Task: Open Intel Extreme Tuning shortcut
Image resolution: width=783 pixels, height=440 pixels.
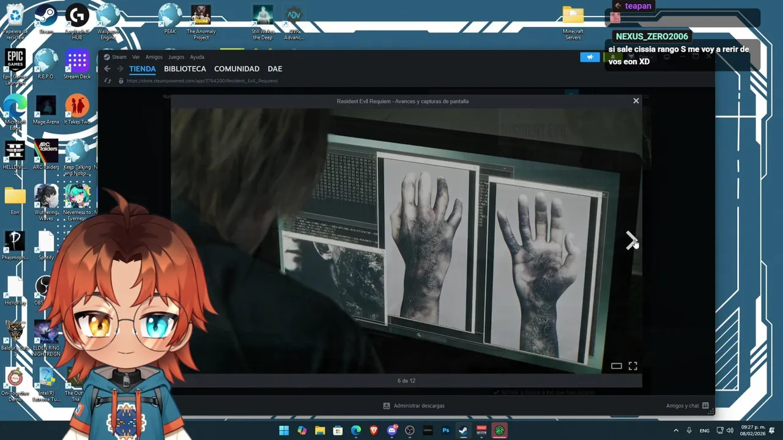Action: 46,383
